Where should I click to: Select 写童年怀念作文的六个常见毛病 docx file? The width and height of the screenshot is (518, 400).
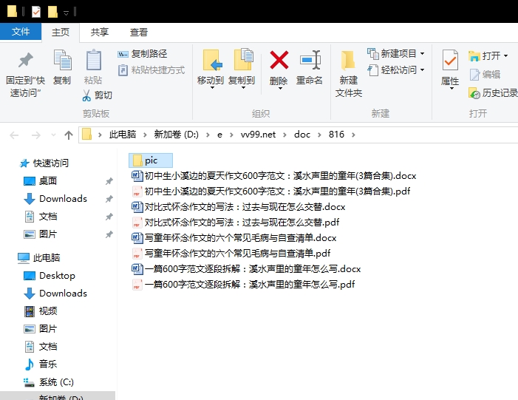click(x=234, y=237)
